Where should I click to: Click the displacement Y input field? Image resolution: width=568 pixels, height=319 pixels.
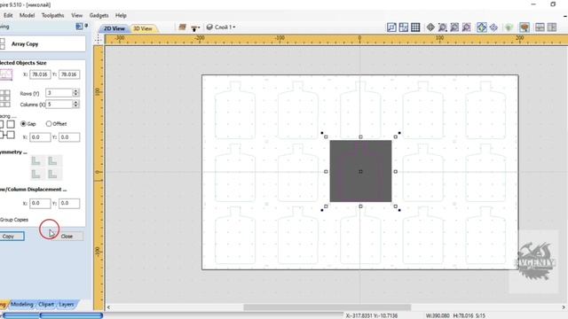[x=69, y=203]
